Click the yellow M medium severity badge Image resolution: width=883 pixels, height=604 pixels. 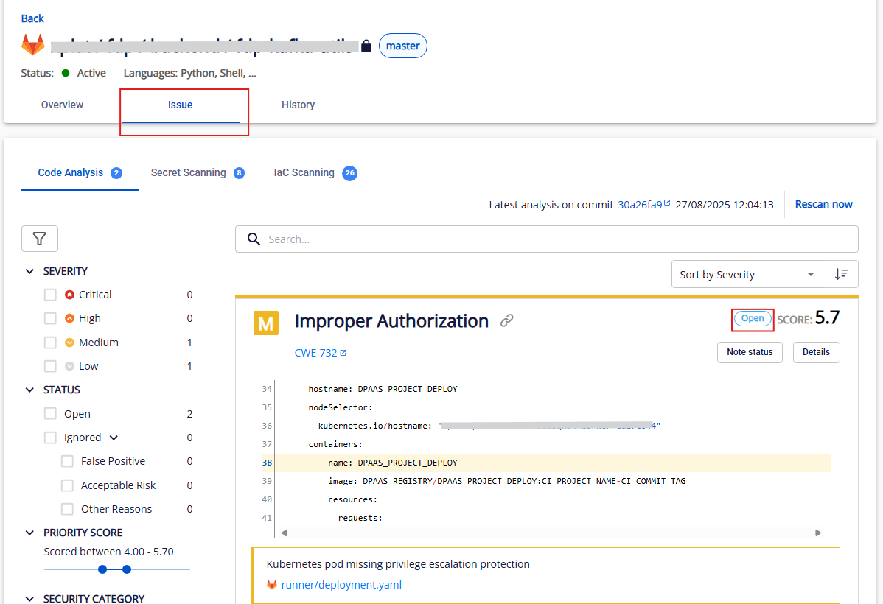[265, 323]
